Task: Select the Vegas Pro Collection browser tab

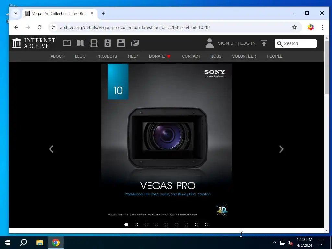Action: tap(59, 14)
